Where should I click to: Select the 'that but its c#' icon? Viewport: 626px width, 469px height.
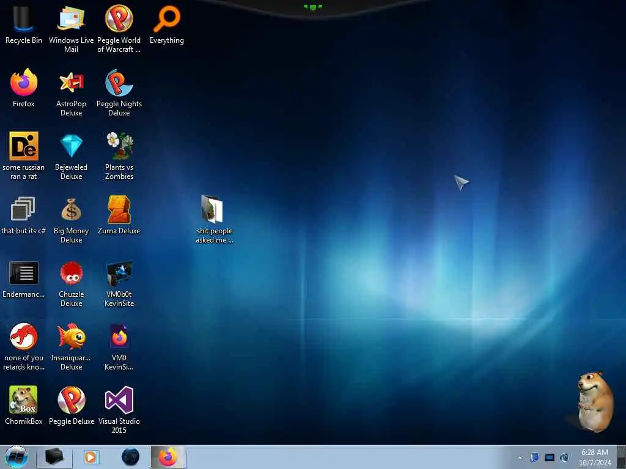point(24,216)
